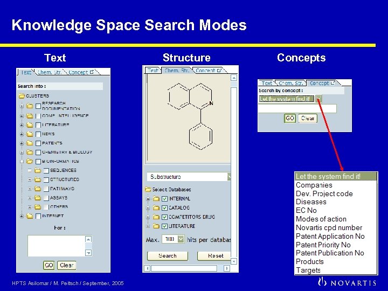The height and width of the screenshot is (291, 388).
Task: Click the Literature folder icon in Text panel
Action: click(x=30, y=124)
